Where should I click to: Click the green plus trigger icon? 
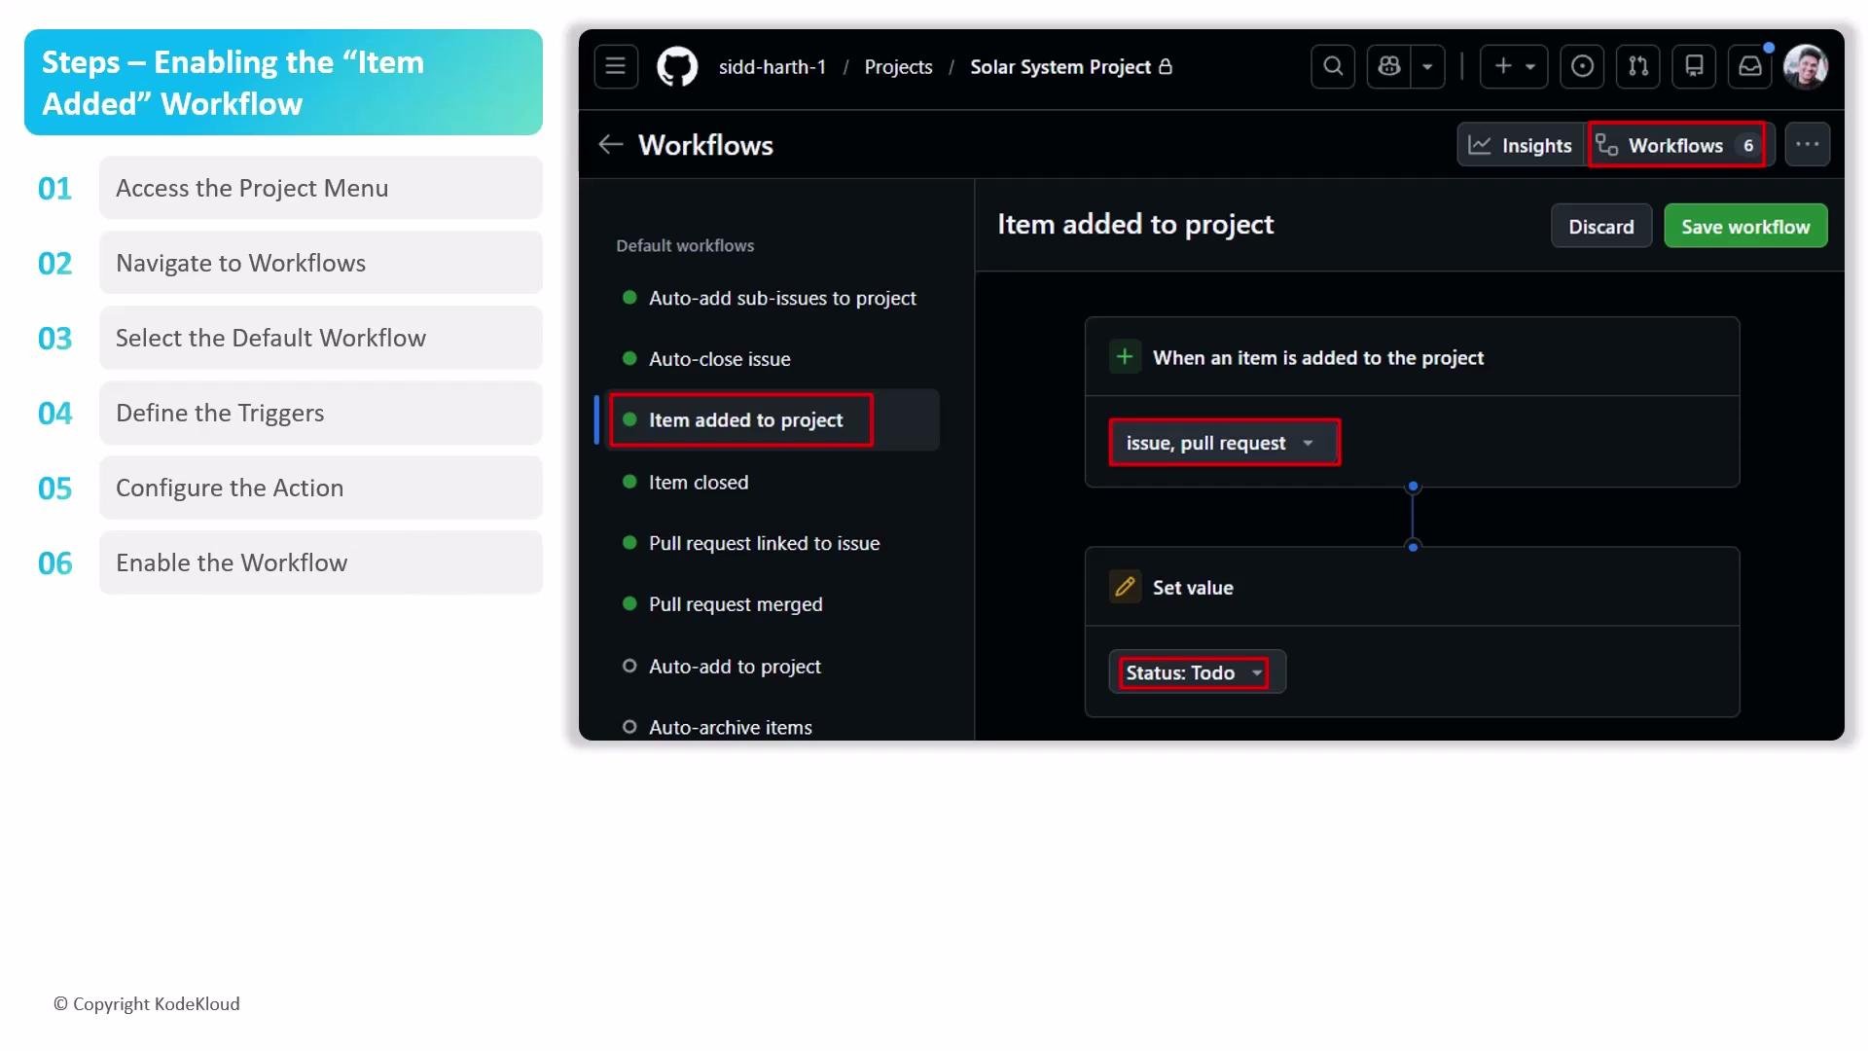click(1125, 357)
